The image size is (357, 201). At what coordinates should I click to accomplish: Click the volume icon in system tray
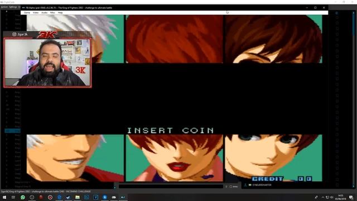click(331, 197)
